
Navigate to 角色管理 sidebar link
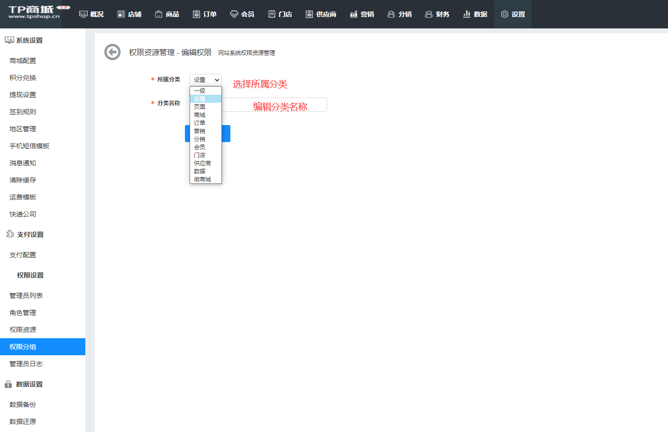23,313
